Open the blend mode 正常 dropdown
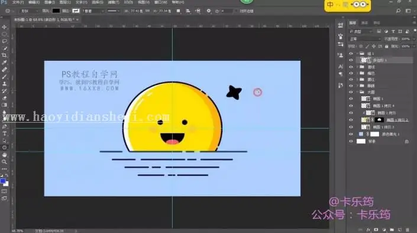This screenshot has width=417, height=233. 365,39
